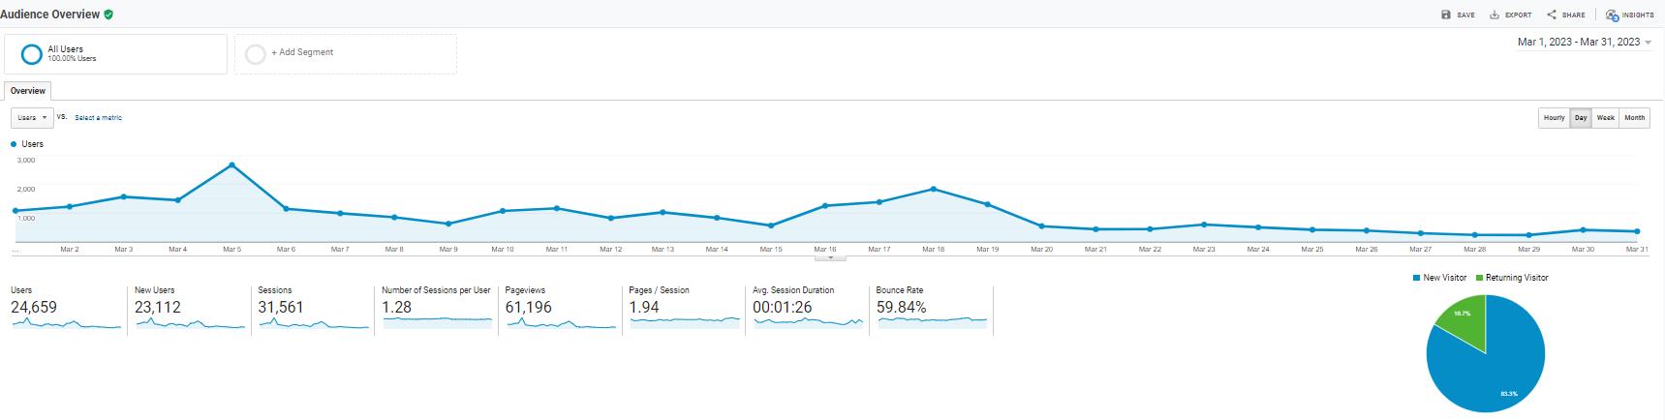Click Avg. Session Duration 00:01:26
This screenshot has height=420, width=1665.
click(808, 309)
